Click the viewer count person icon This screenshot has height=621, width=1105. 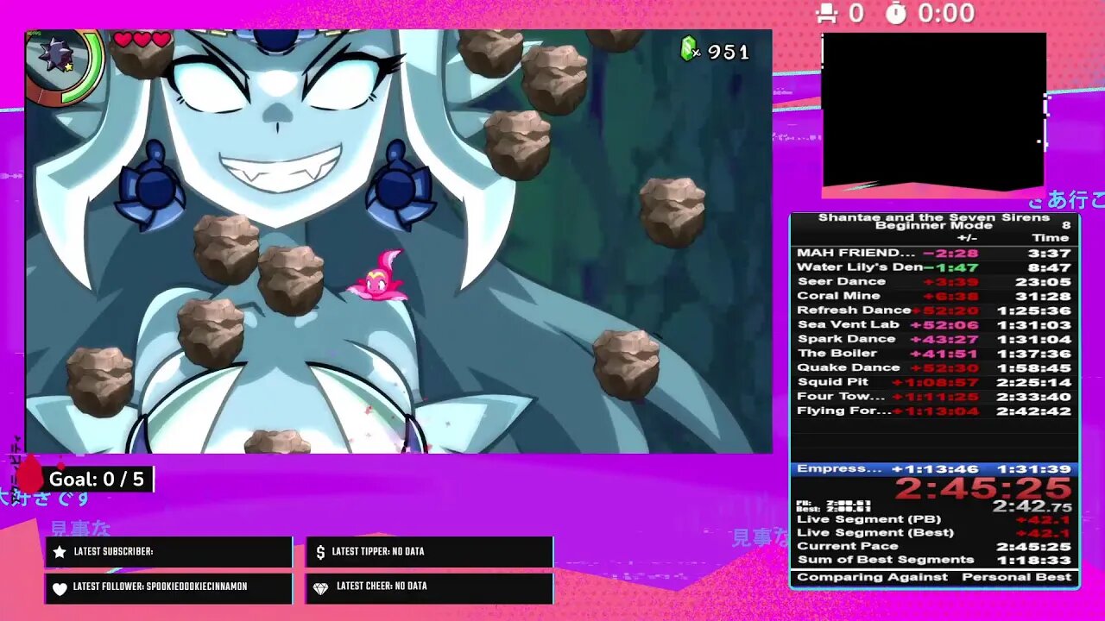(827, 13)
